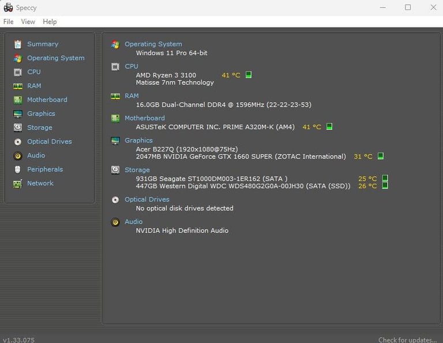The image size is (443, 343).
Task: Open the Help menu
Action: 50,22
